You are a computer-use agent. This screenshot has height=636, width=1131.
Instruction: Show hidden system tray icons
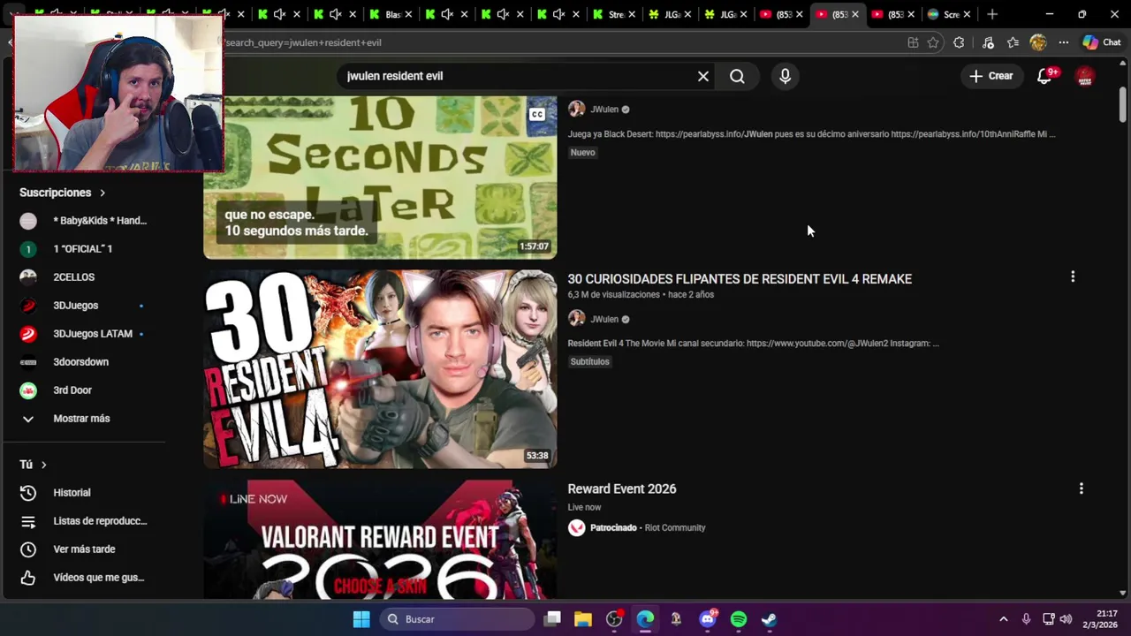click(1003, 619)
